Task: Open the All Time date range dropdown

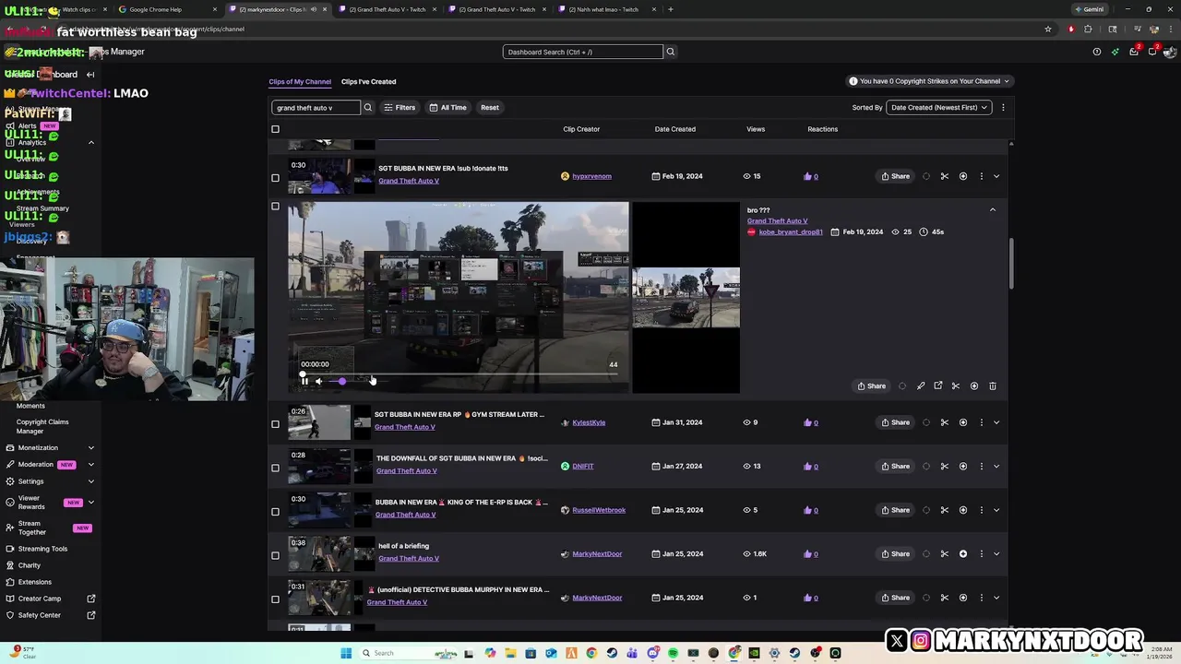Action: [x=447, y=107]
